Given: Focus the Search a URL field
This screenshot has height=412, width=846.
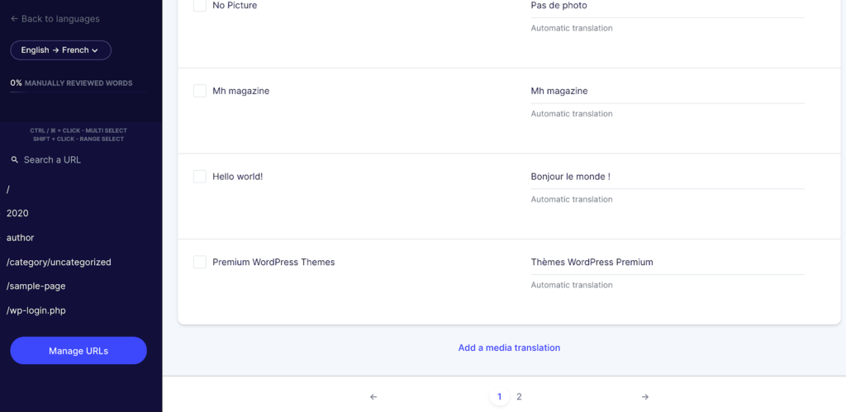Looking at the screenshot, I should click(x=52, y=159).
